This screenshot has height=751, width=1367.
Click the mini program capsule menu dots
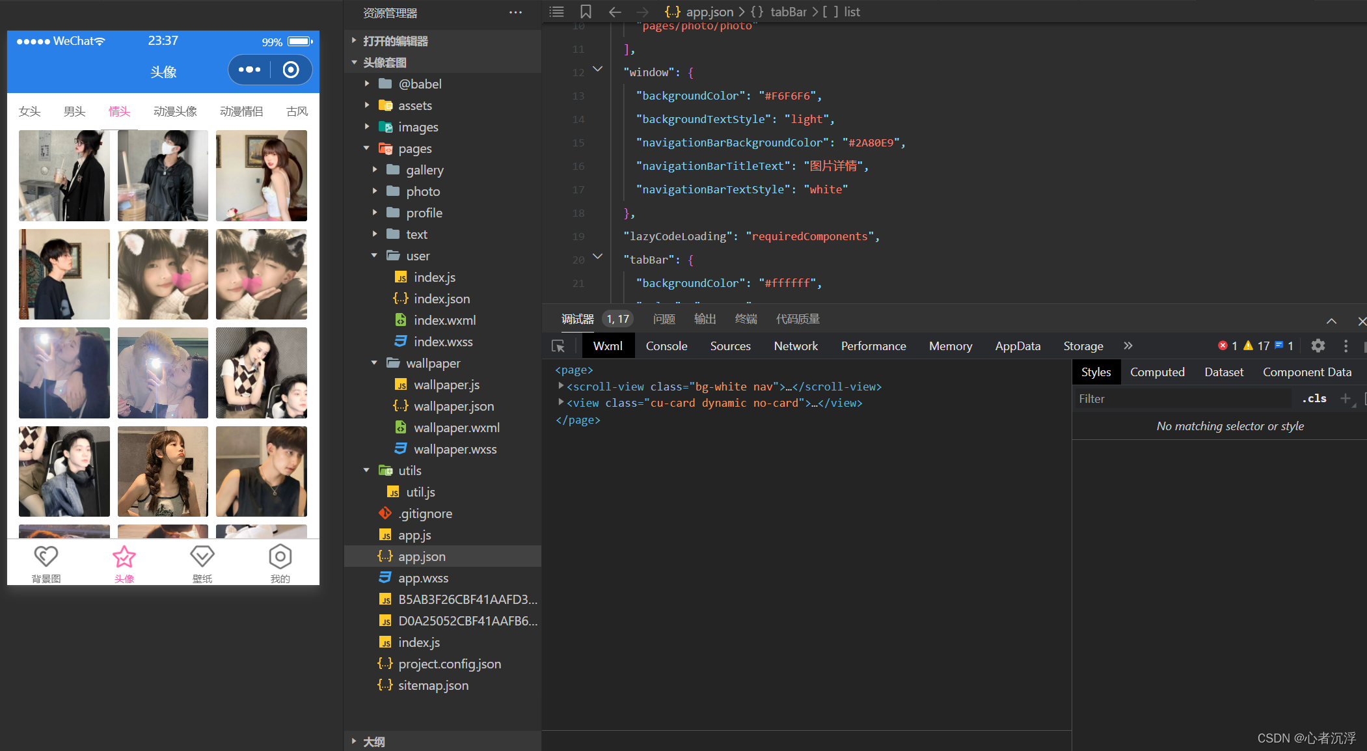coord(249,70)
